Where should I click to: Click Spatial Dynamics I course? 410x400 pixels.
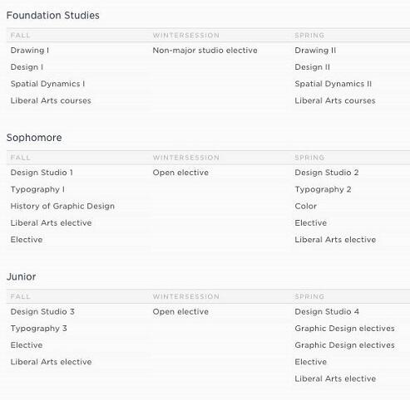point(47,84)
